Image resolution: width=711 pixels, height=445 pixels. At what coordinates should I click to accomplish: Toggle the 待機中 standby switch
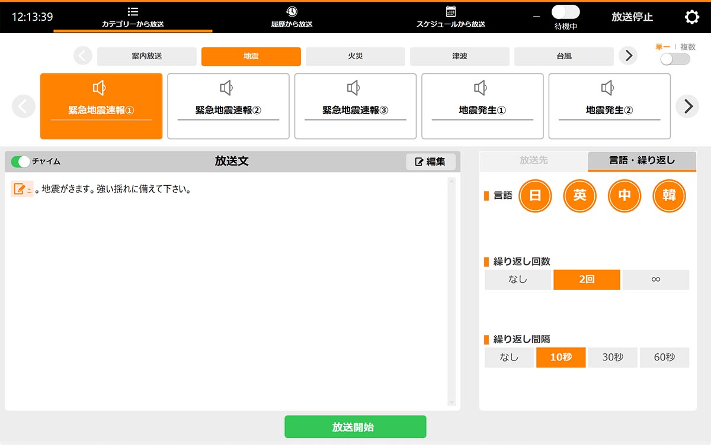tap(565, 12)
